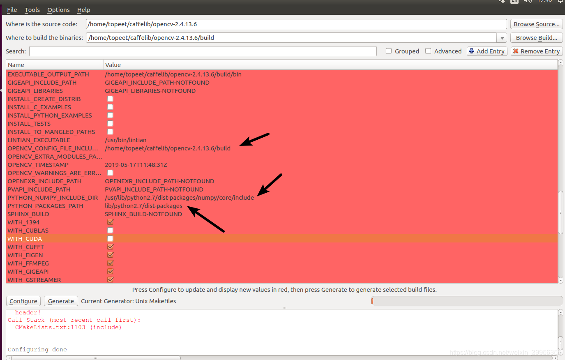
Task: Sort by the Name column header
Action: [x=54, y=65]
